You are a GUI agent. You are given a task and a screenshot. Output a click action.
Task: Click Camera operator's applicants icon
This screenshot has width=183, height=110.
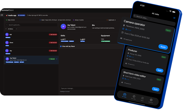point(121,38)
